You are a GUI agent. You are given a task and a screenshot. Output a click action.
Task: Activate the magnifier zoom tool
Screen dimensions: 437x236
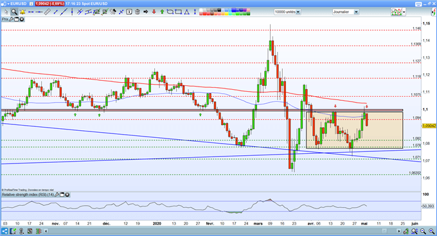[x=14, y=12]
